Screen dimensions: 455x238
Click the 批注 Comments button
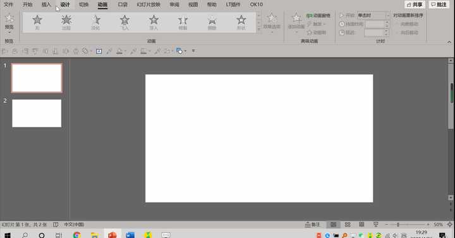coord(439,4)
